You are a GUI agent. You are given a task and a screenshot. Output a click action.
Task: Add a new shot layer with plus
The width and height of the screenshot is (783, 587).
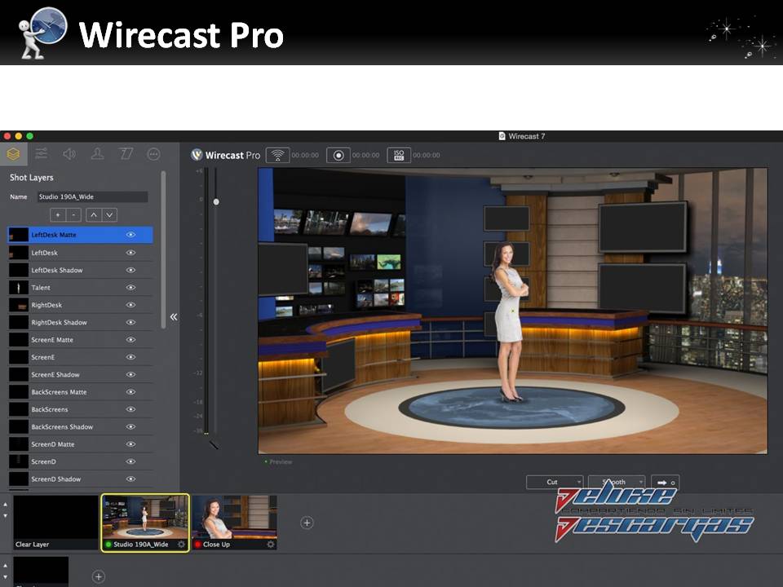(x=58, y=214)
